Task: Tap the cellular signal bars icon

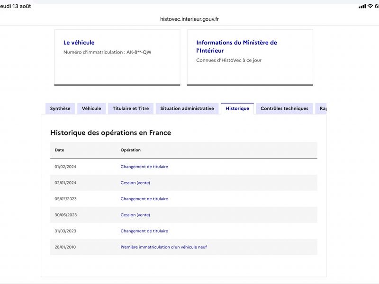Action: [x=362, y=6]
